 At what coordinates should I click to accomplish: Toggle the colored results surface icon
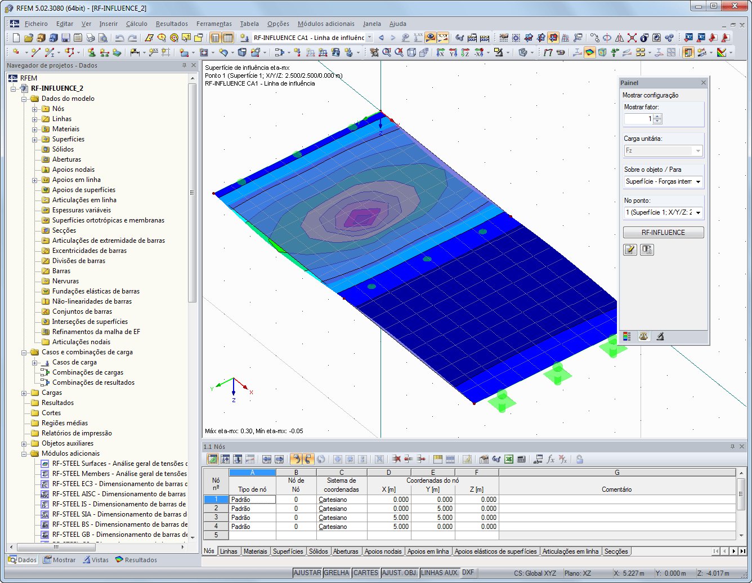589,52
